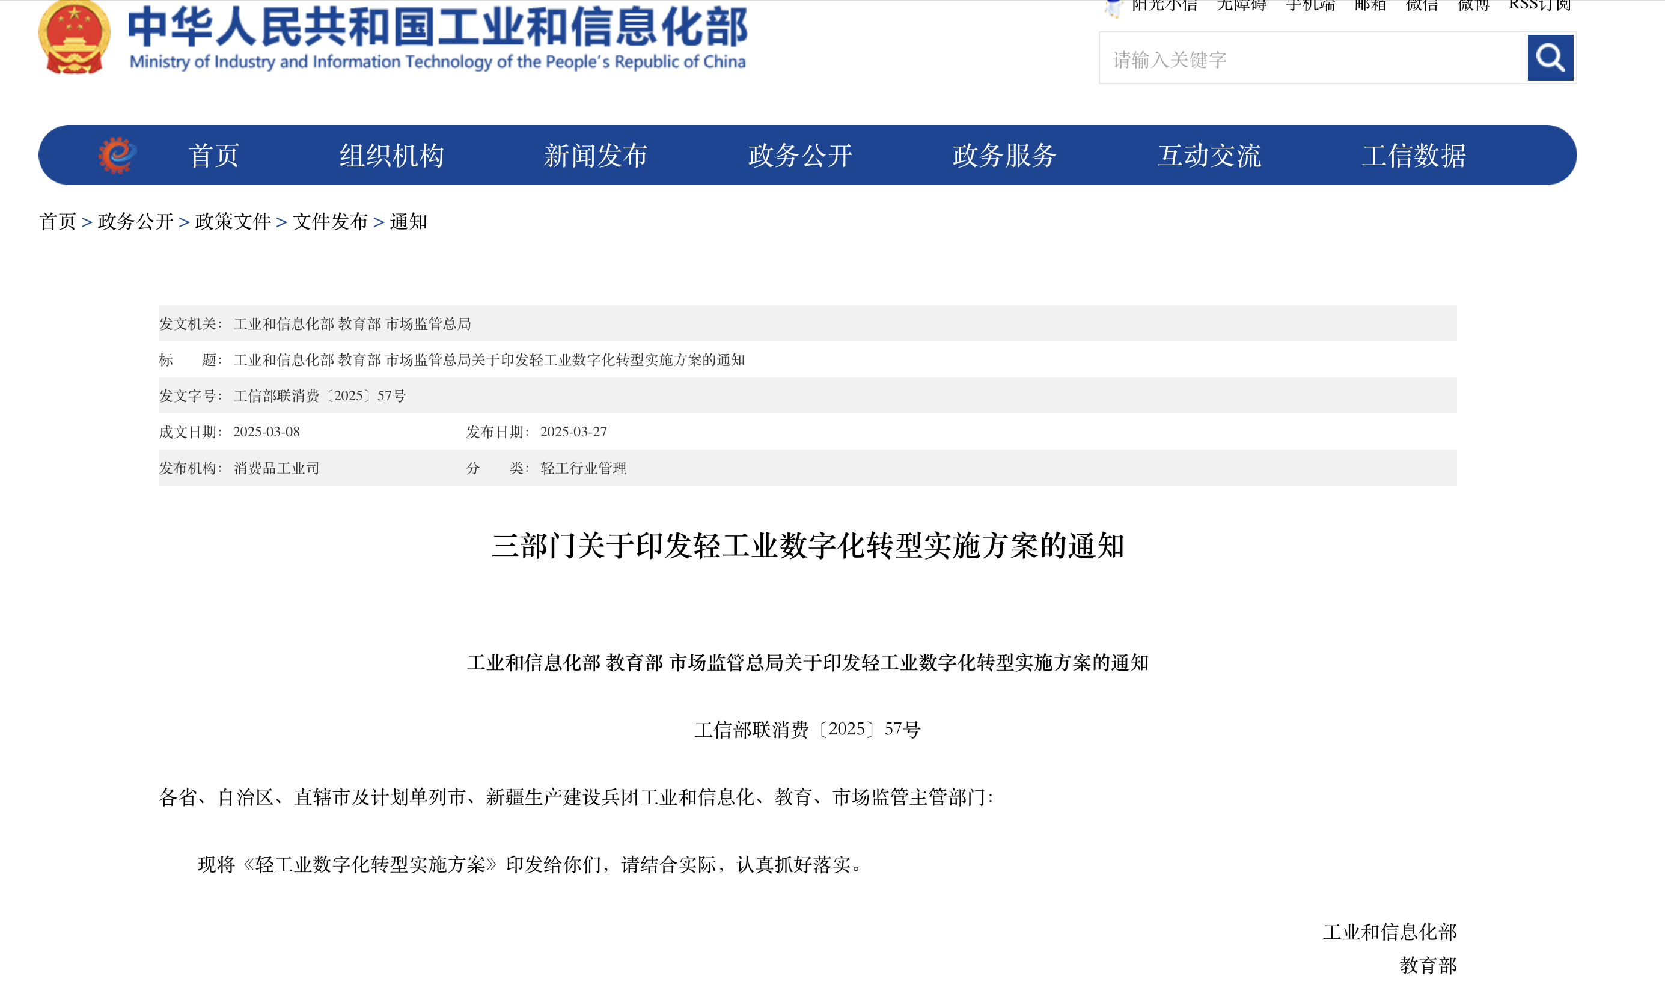Open the 阳光小信 link at top
This screenshot has height=982, width=1665.
click(1164, 6)
